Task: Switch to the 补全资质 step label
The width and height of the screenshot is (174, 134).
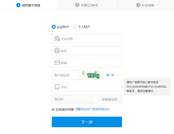Action: pos(148,5)
